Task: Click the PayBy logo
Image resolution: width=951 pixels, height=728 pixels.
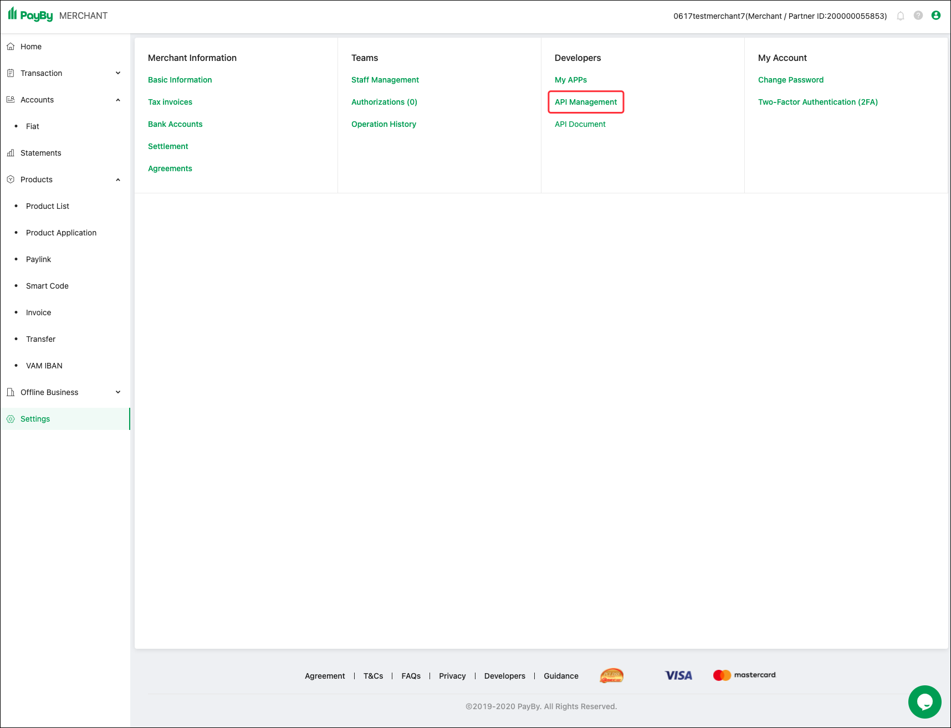Action: 31,15
